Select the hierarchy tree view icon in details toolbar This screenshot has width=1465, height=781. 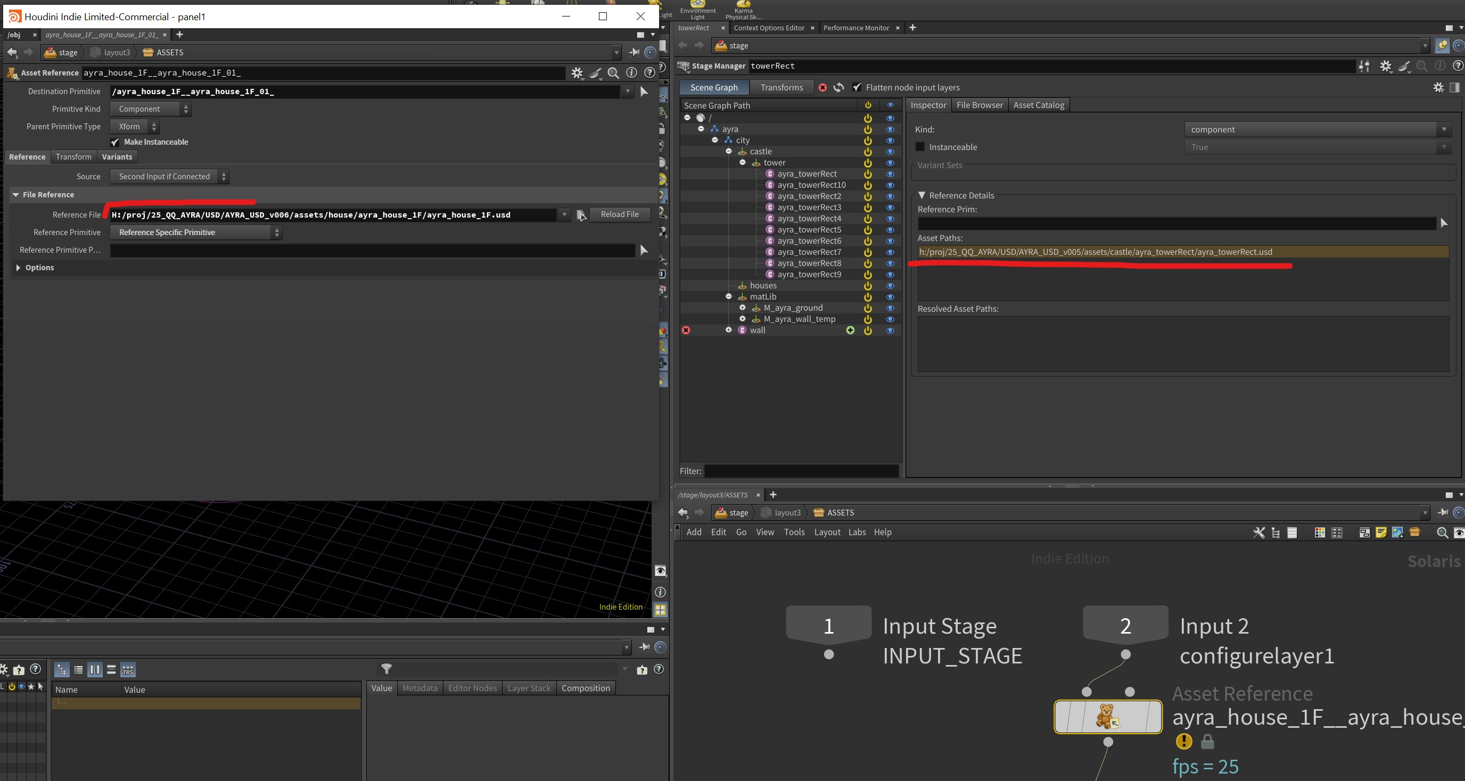tap(61, 670)
